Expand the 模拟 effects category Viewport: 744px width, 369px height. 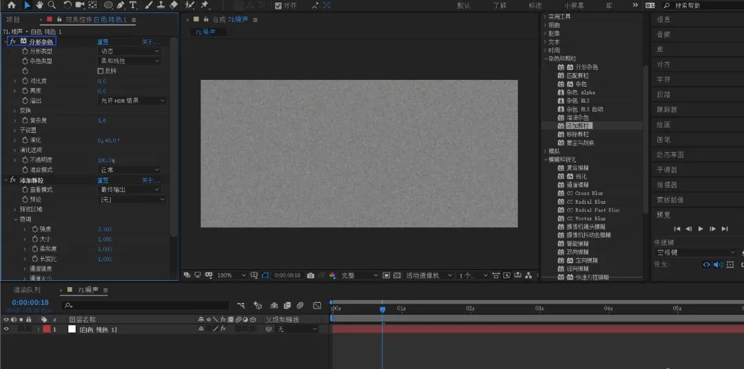pyautogui.click(x=545, y=151)
